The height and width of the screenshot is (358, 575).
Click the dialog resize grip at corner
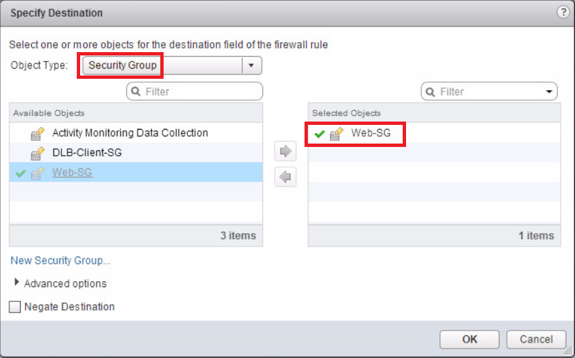568,351
